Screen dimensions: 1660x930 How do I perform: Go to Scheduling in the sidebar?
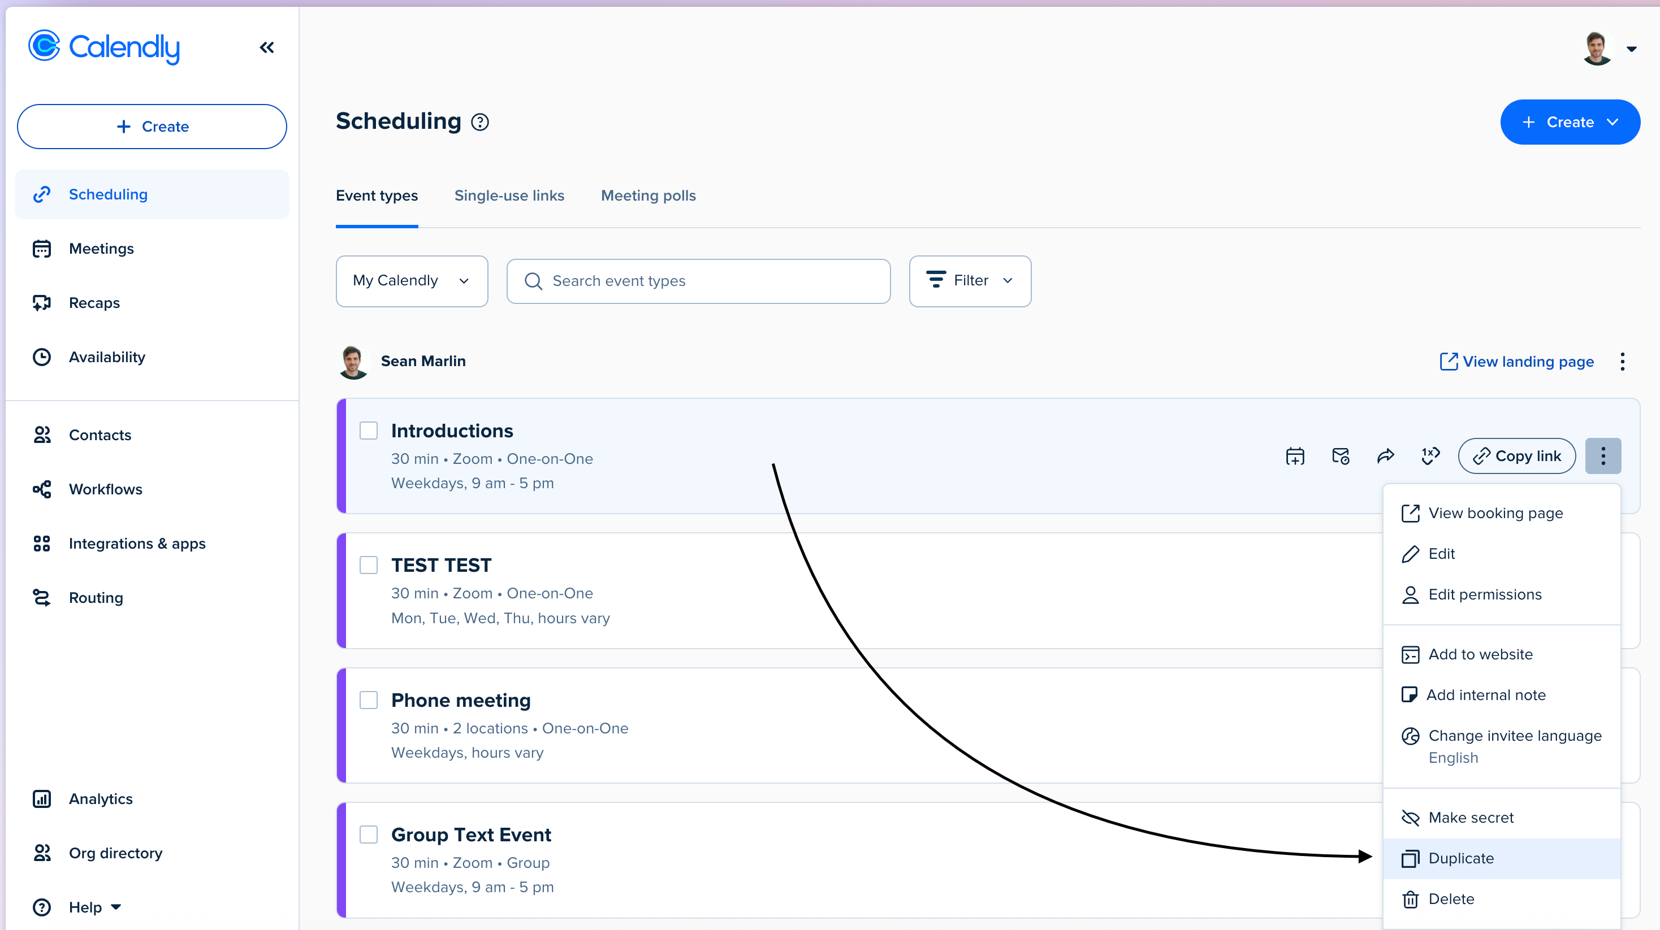(152, 194)
